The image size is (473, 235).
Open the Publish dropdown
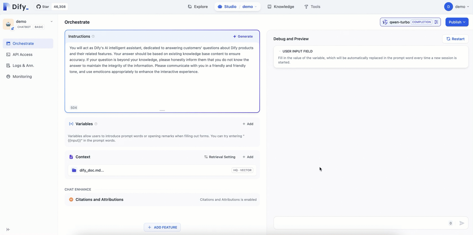(457, 22)
